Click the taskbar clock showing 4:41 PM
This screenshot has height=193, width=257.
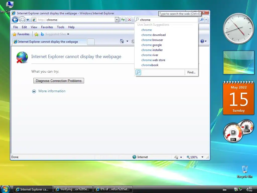249,189
